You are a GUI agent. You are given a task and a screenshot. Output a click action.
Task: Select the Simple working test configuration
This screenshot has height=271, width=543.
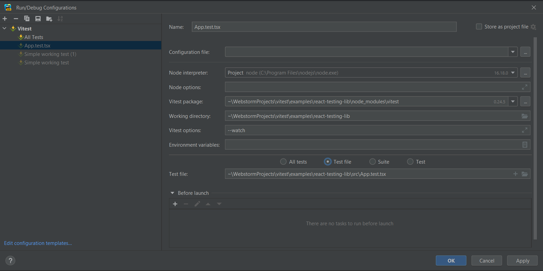tap(46, 63)
